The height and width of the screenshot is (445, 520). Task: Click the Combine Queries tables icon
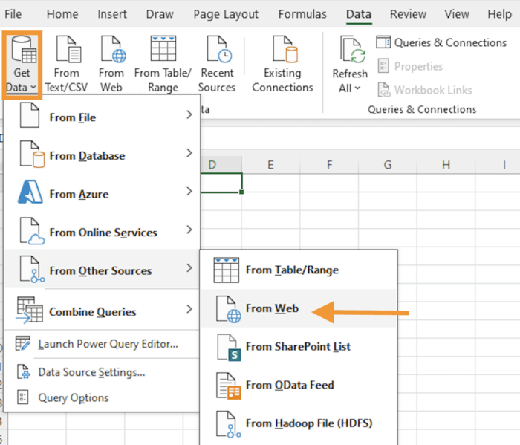tap(29, 310)
